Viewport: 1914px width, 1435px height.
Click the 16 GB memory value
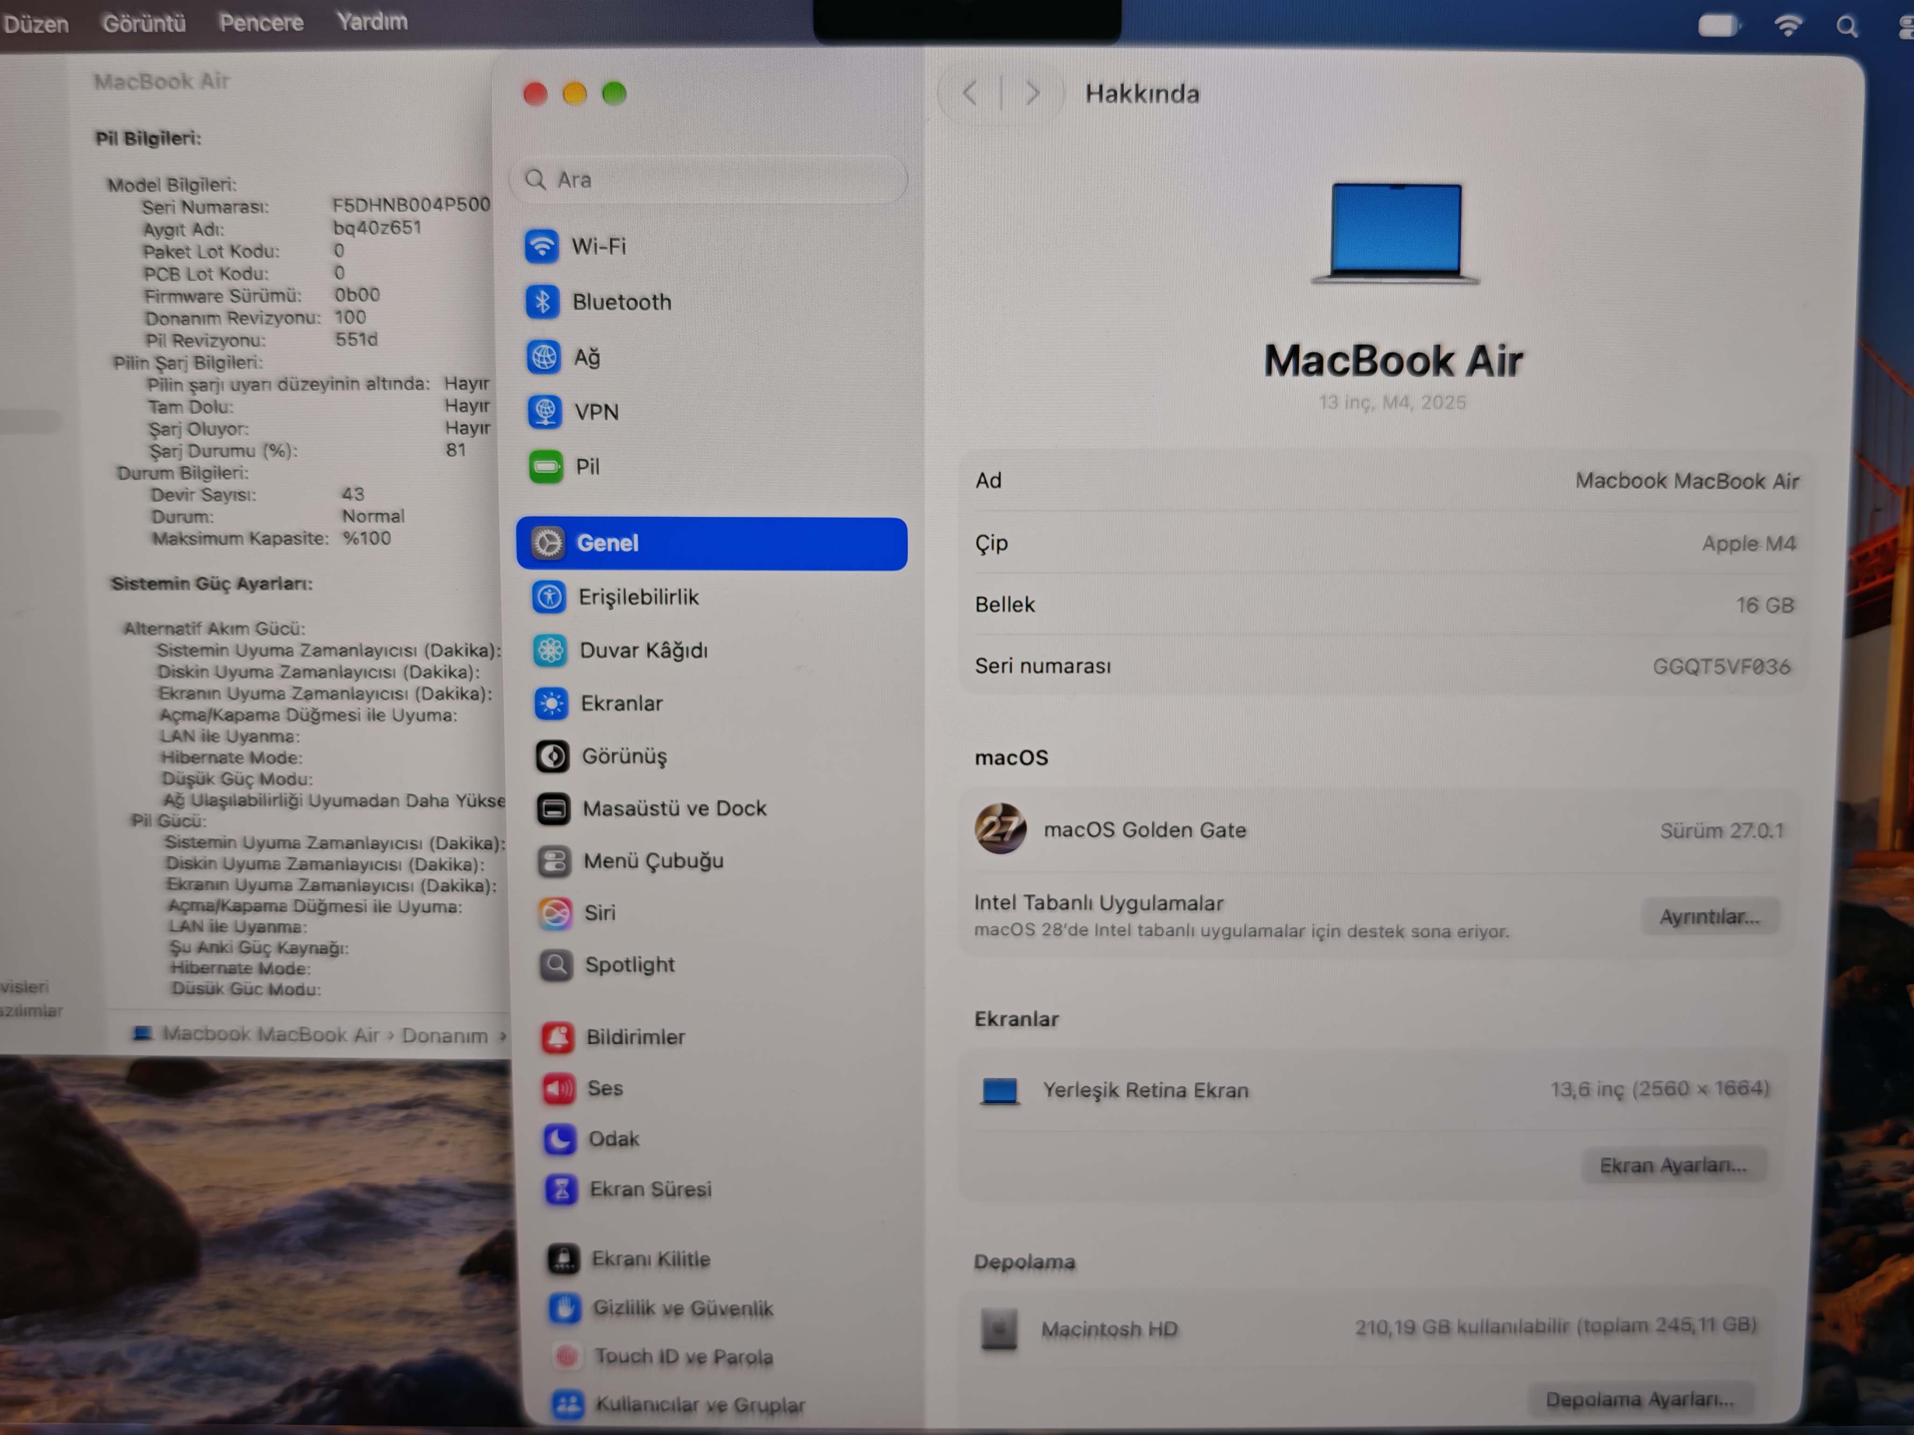(x=1765, y=604)
